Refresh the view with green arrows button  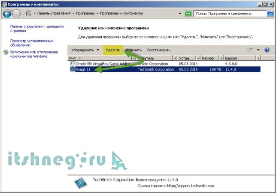point(188,14)
